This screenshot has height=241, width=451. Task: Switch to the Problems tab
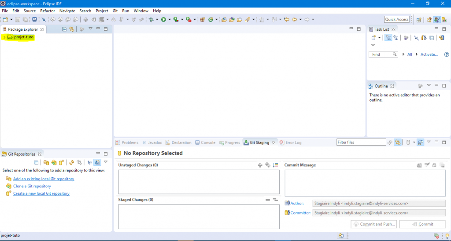(x=127, y=142)
